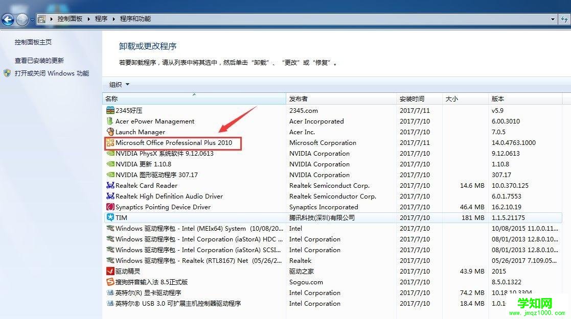Click publisher Sogou.com cell

(306, 282)
